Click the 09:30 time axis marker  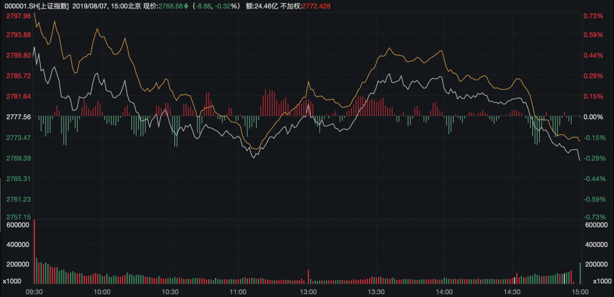click(34, 291)
